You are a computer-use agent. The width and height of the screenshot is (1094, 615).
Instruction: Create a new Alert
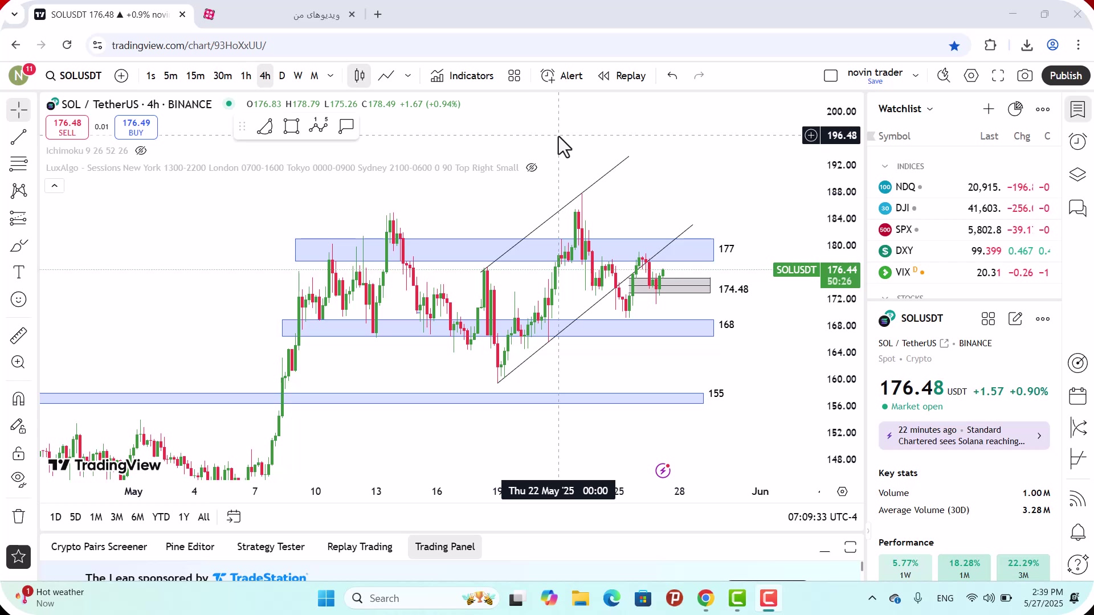click(x=562, y=76)
